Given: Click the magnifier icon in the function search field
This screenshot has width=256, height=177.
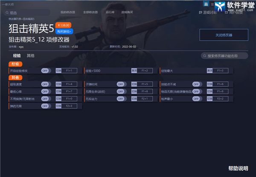Looking at the screenshot, I should click(204, 56).
